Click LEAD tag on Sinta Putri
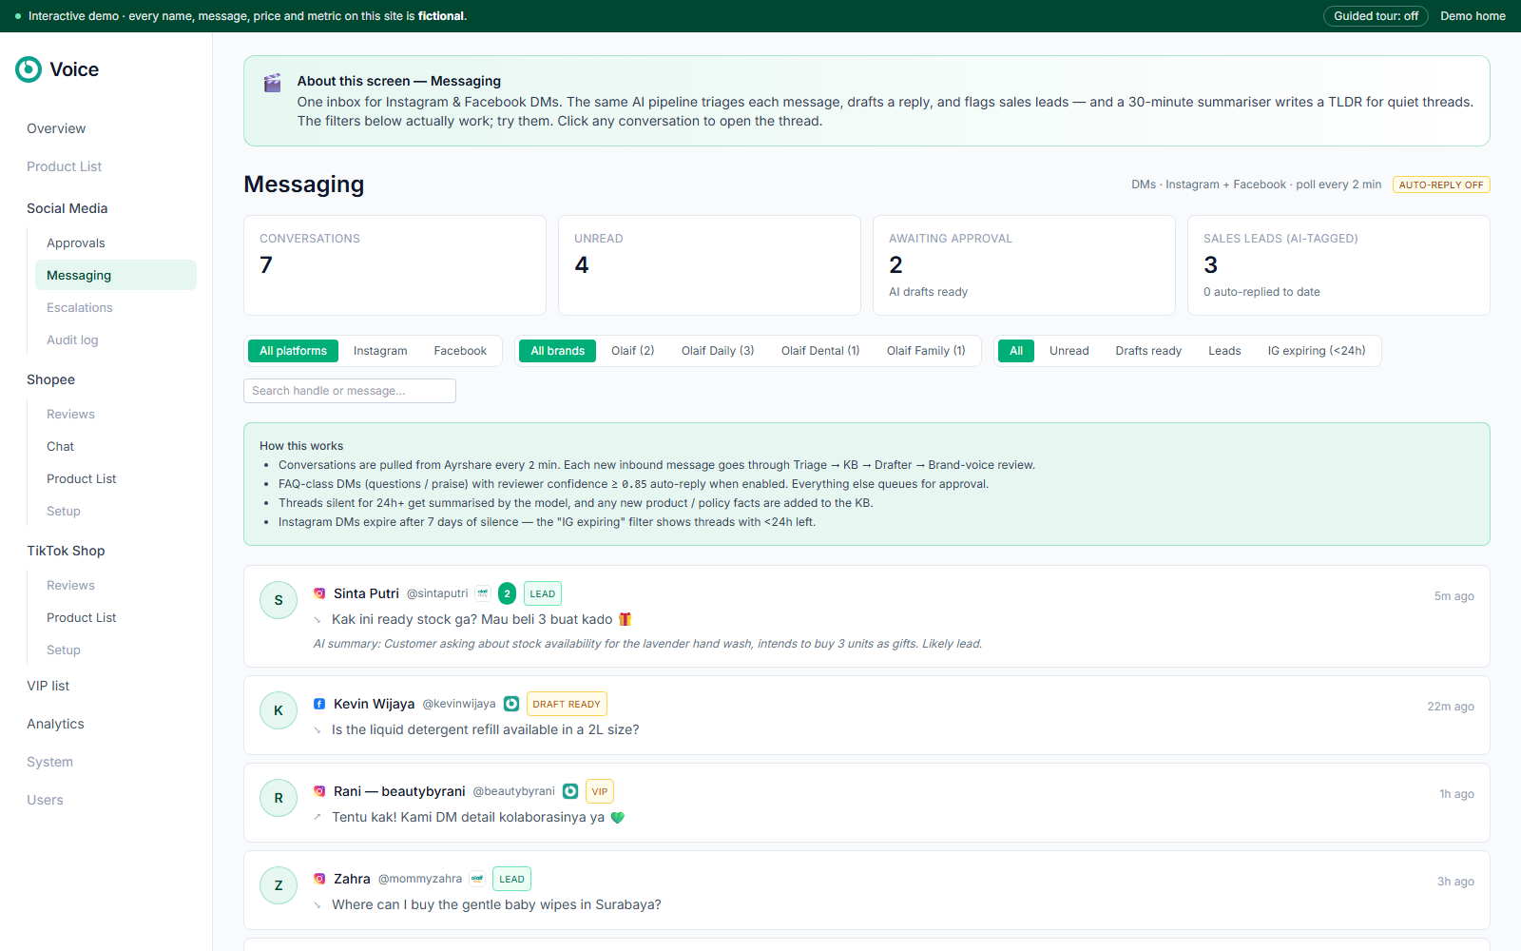The image size is (1521, 951). click(x=543, y=593)
